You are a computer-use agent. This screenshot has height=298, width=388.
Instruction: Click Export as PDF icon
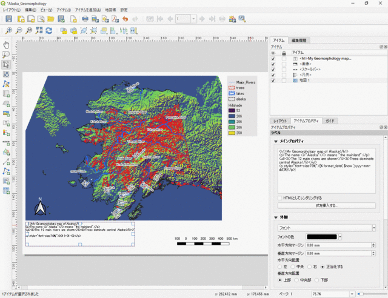point(115,19)
